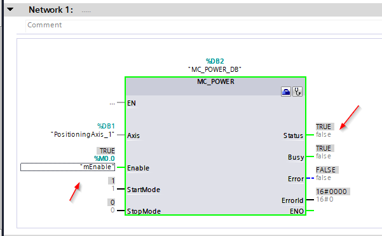This screenshot has width=382, height=236.
Task: Select the Busy pin label
Action: coord(296,157)
